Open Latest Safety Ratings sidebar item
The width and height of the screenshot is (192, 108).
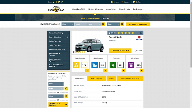(58, 33)
